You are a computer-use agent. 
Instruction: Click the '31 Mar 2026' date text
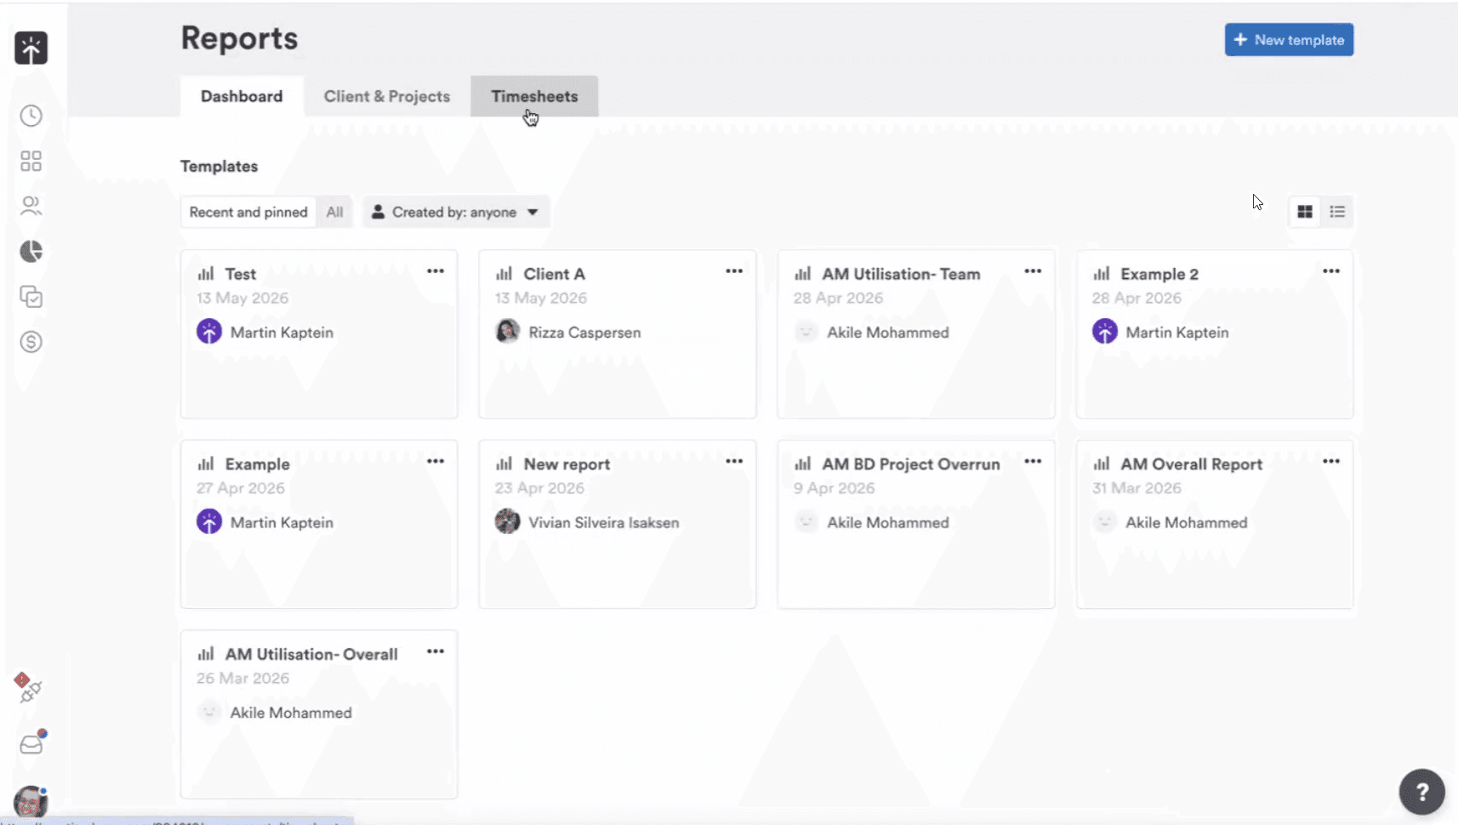pos(1136,488)
